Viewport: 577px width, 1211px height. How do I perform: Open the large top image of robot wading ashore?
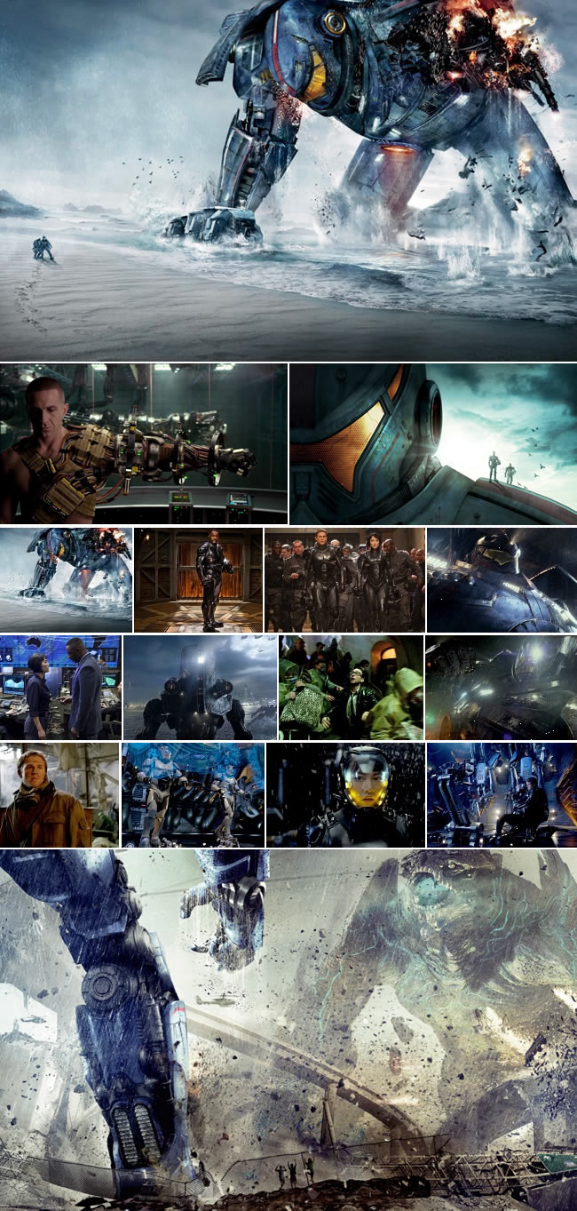pos(288,180)
